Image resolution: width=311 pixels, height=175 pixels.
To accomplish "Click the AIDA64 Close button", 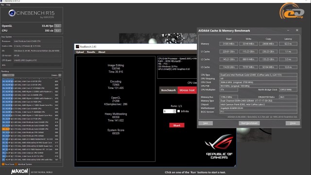I will 293,123.
